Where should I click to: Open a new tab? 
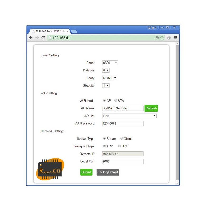pos(74,31)
